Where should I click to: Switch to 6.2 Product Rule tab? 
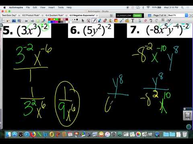31,15
